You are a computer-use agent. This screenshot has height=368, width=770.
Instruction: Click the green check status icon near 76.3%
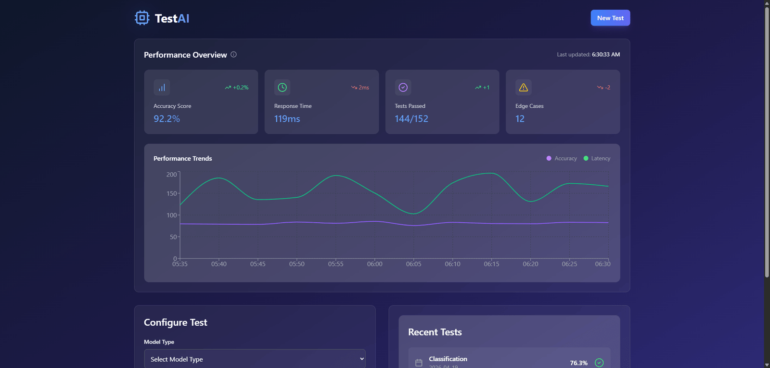pyautogui.click(x=599, y=363)
